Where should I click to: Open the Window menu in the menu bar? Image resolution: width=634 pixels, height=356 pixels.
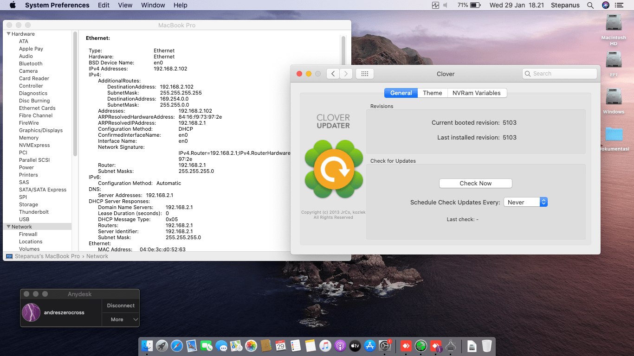tap(153, 5)
